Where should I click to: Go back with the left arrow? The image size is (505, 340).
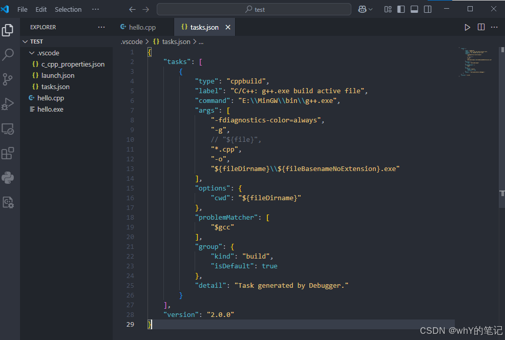[x=132, y=9]
